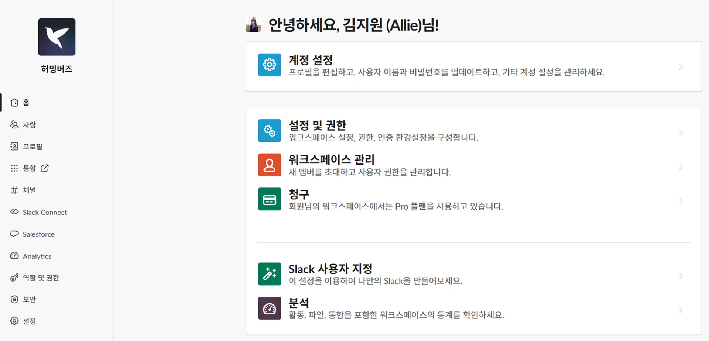This screenshot has height=341, width=709.
Task: Click the 계정 설정 blue gear icon
Action: tap(269, 65)
